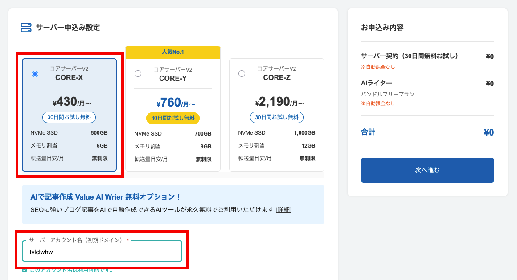Click the 700GB NVMe SSD value
Screen dimensions: 517x280
[203, 134]
